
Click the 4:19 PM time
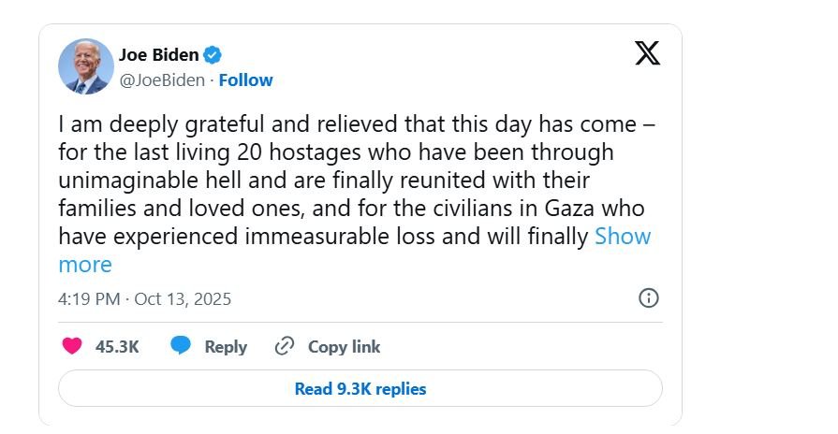[x=89, y=299]
